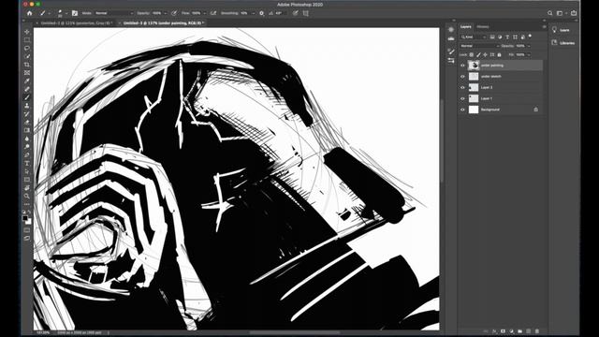This screenshot has width=599, height=337.
Task: Select the Lasso tool
Action: (x=27, y=48)
